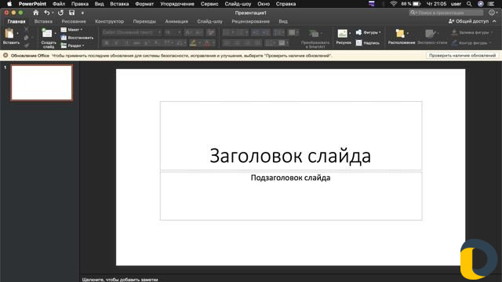The height and width of the screenshot is (282, 502).
Task: Click the clear formatting eraser icon
Action: coord(211,32)
